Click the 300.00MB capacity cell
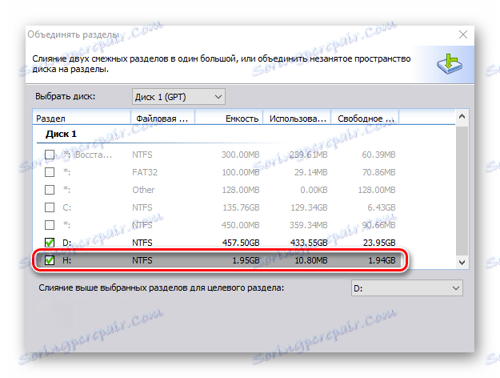This screenshot has width=500, height=378. pyautogui.click(x=241, y=155)
